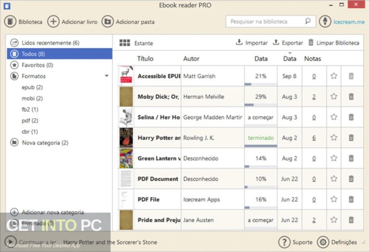370x252 pixels.
Task: Sort by the second Data column
Action: 290,58
